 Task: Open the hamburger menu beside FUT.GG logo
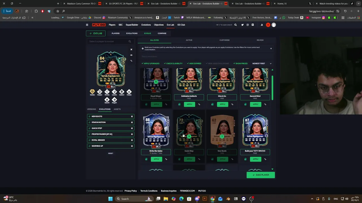click(x=87, y=25)
